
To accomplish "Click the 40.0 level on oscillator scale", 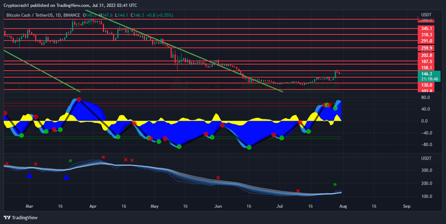I will (425, 109).
